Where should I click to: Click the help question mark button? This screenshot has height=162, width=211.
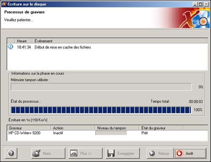[11, 153]
